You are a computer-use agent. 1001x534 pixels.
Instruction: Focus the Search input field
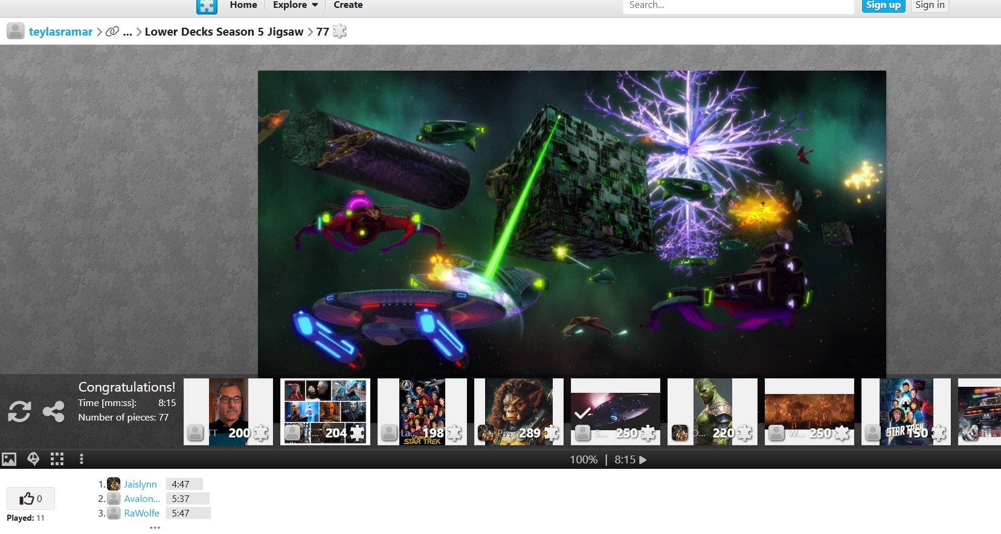coord(738,5)
